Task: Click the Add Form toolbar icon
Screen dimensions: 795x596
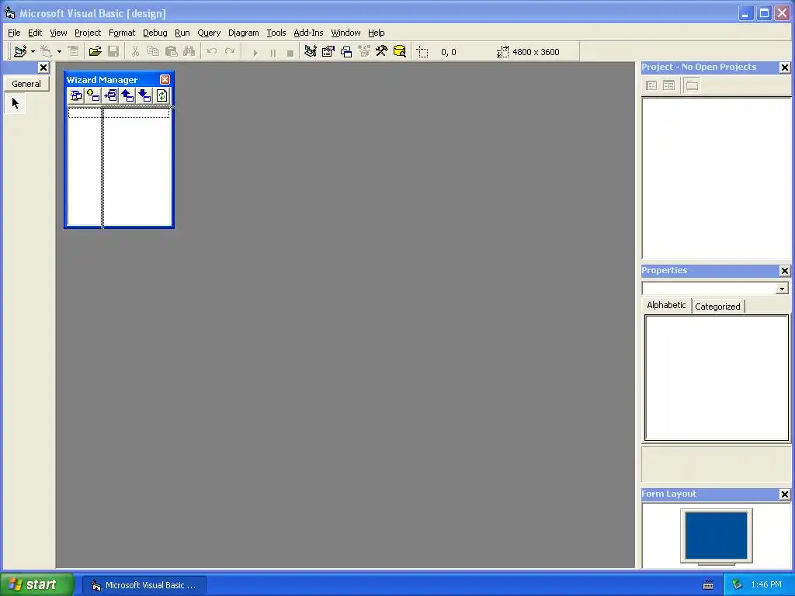Action: 46,51
